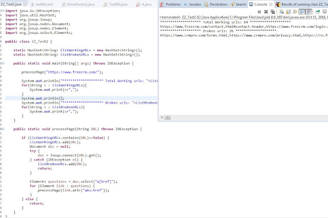Click the processPage(link.attr("abs:href")) line

tap(73, 190)
